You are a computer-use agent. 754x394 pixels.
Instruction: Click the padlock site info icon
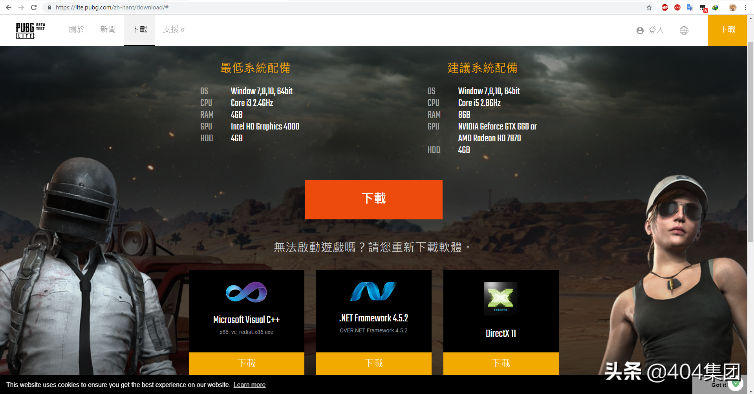click(49, 7)
